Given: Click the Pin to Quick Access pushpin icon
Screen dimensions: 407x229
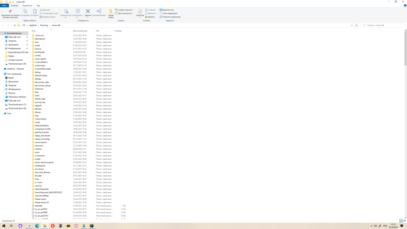Looking at the screenshot, I should coord(10,11).
